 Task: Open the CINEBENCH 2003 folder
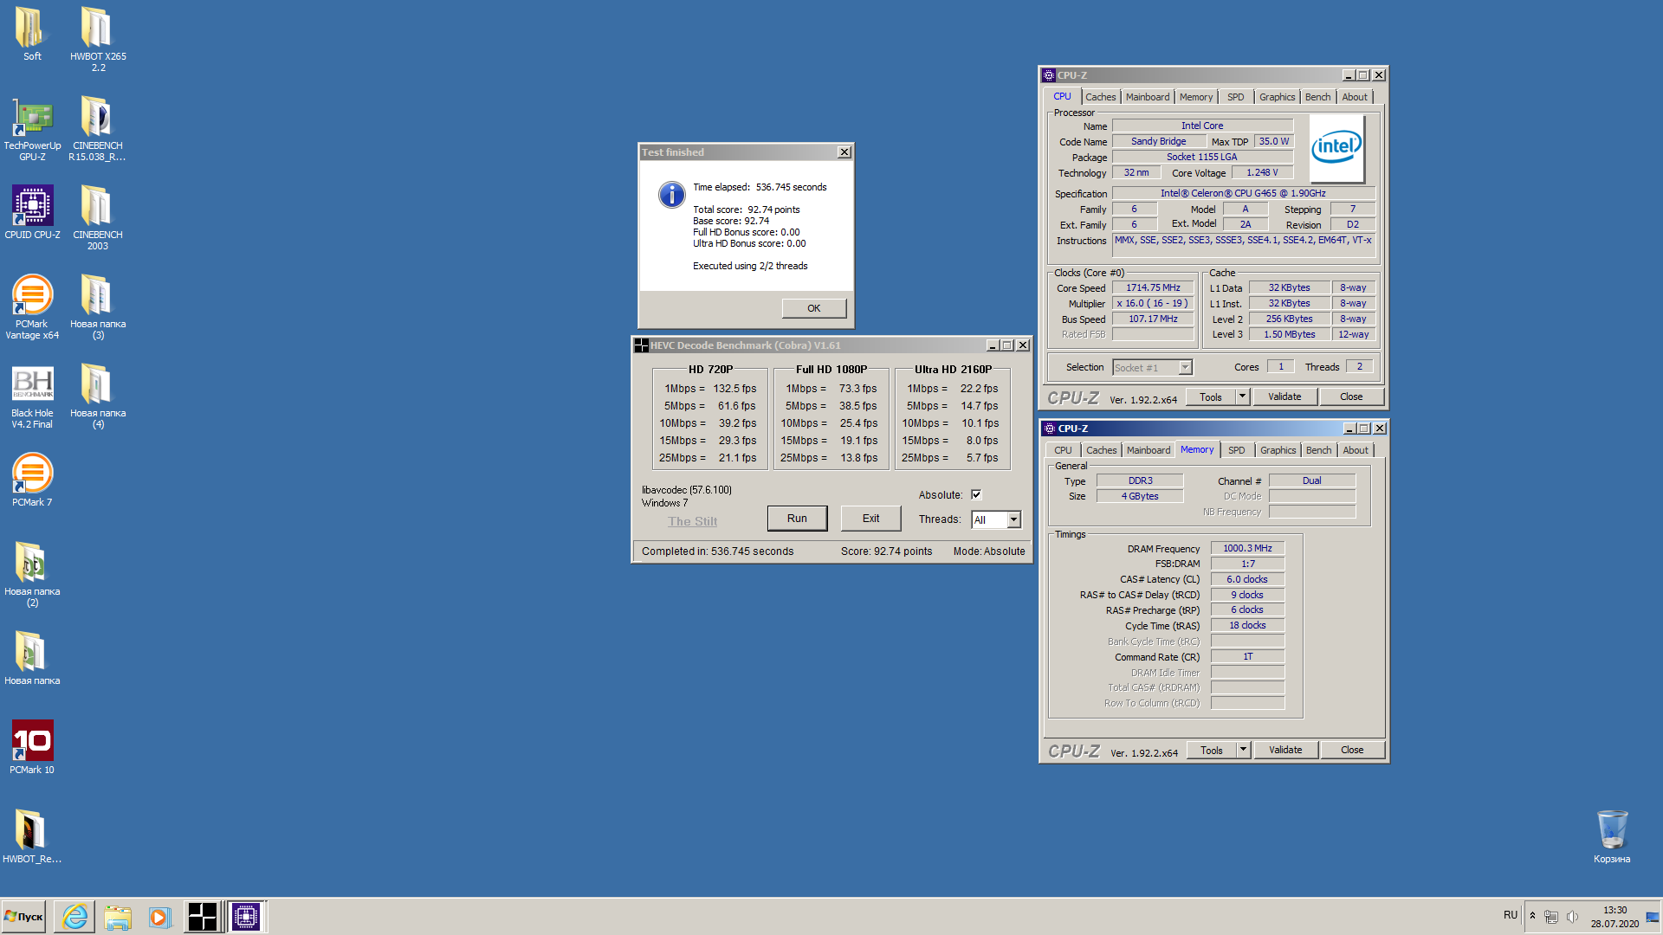point(98,218)
